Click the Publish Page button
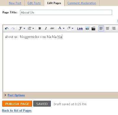Viewport: 118px width, 115px height. [x=17, y=104]
